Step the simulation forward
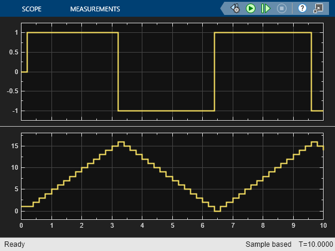 pos(266,8)
